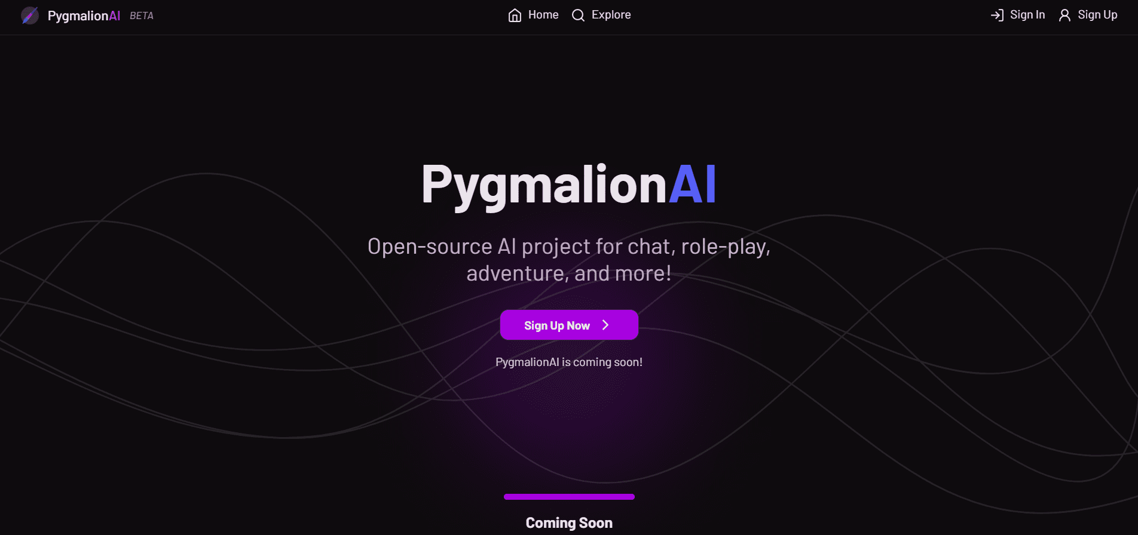Image resolution: width=1138 pixels, height=535 pixels.
Task: Click the magnifier icon beside Explore
Action: pyautogui.click(x=578, y=16)
